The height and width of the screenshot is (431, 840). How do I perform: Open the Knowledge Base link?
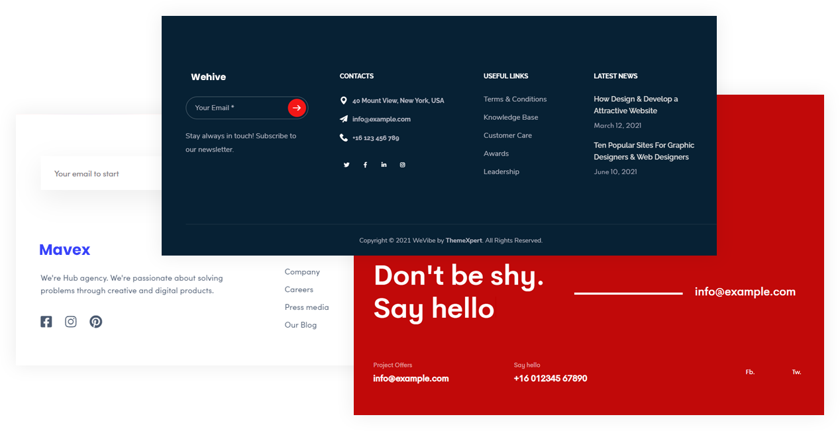511,117
